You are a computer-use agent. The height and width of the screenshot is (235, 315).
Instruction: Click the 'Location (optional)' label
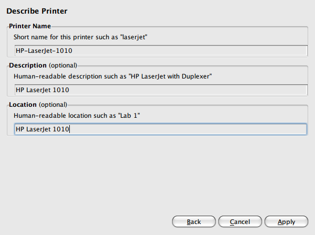tap(38, 105)
